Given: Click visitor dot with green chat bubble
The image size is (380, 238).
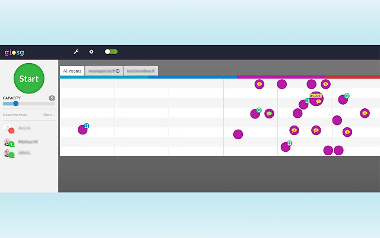Looking at the screenshot, I should point(269,114).
